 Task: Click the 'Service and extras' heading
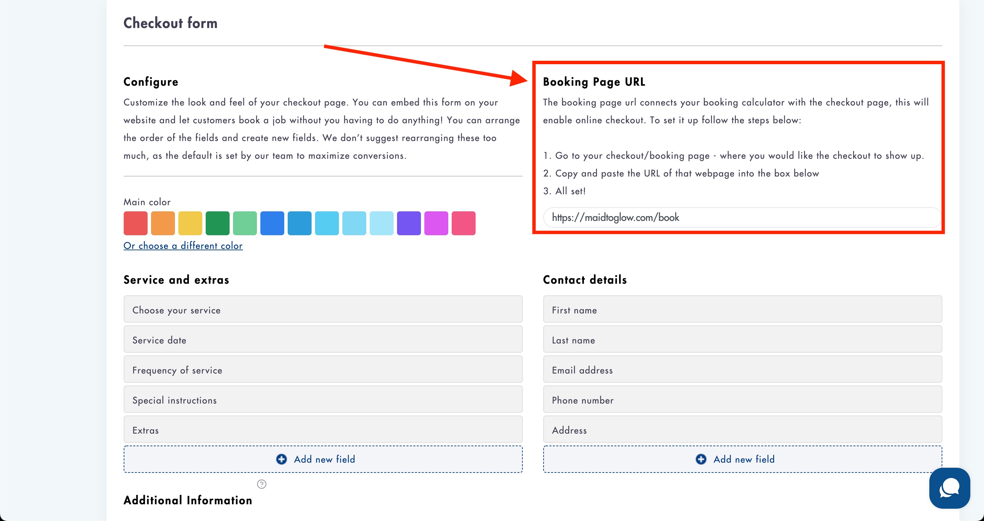[177, 280]
